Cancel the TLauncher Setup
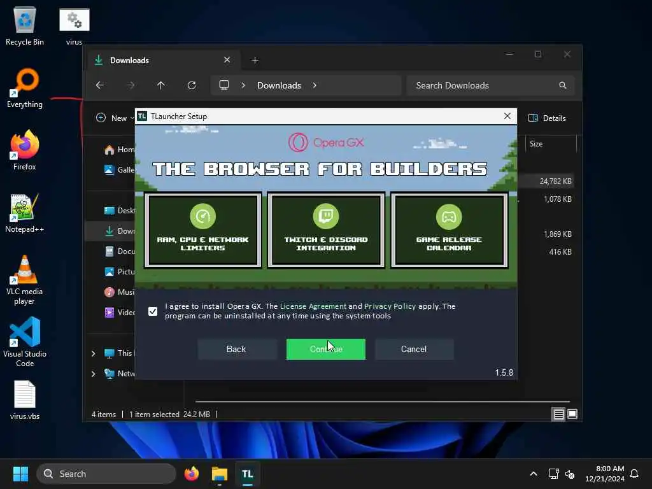Screen dimensions: 652x489 click(414, 350)
